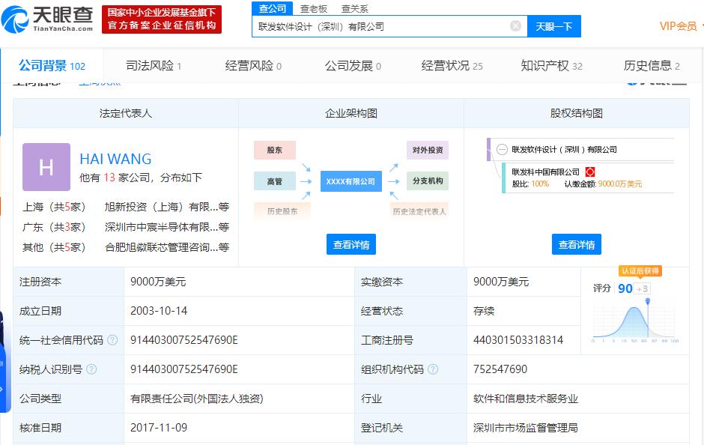
Task: Select the 高管 box in structure diagram
Action: (x=275, y=181)
